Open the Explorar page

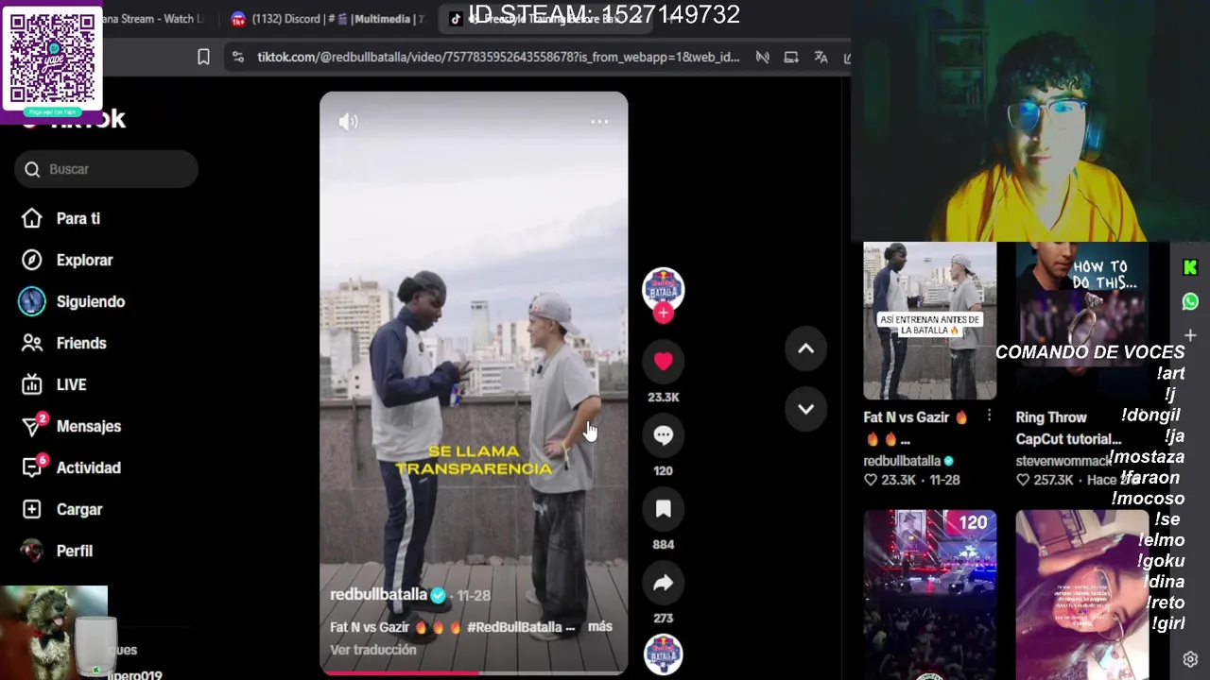click(x=84, y=260)
